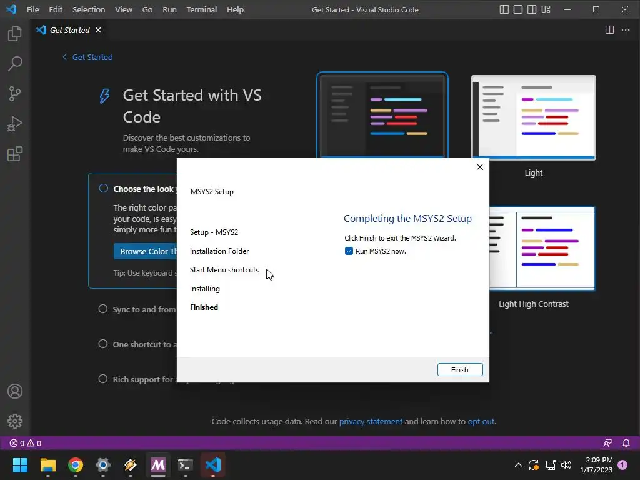Open the Manage gear icon in VS Code
This screenshot has height=480, width=640.
15,421
